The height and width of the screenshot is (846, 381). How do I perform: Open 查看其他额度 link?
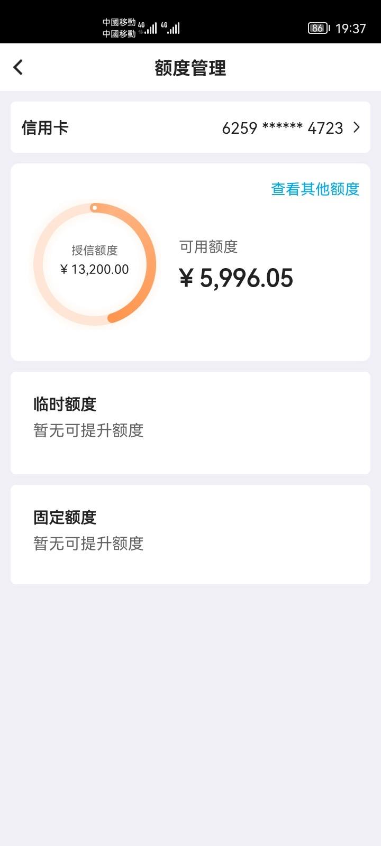(315, 189)
